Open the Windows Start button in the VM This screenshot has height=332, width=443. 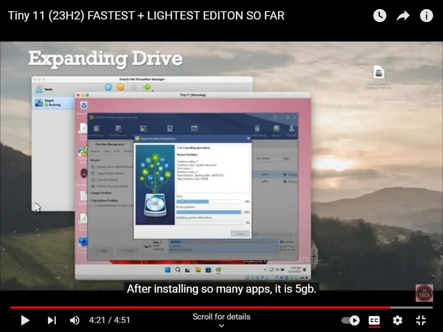point(167,270)
